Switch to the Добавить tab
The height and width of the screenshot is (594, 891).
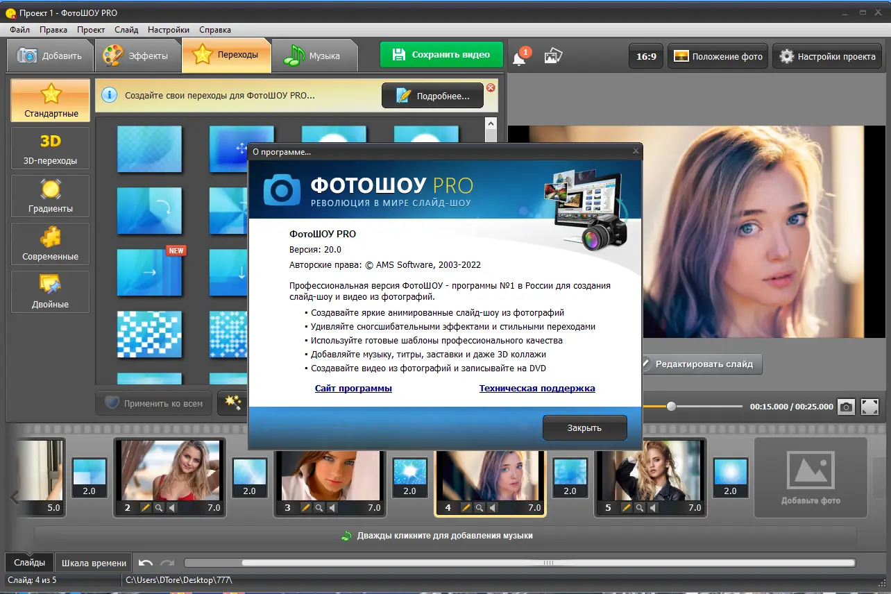(50, 56)
